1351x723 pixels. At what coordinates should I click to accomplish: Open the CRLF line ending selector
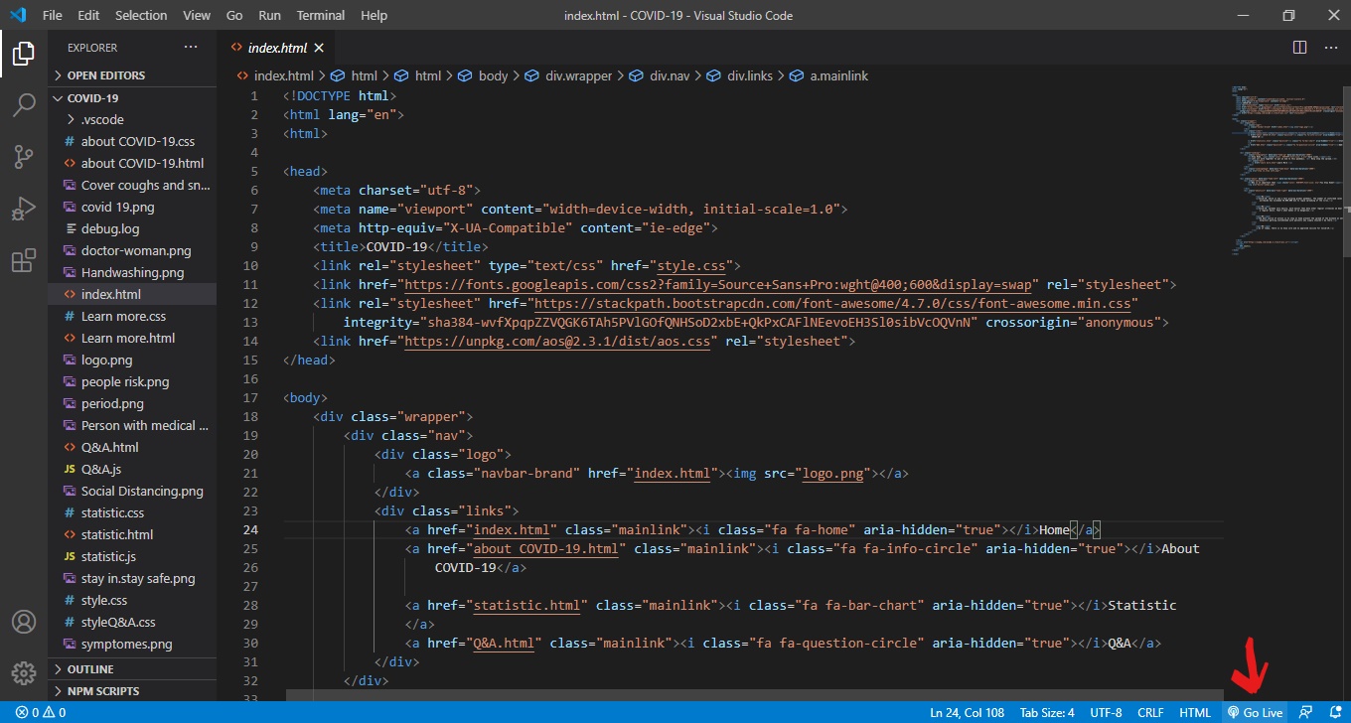pyautogui.click(x=1149, y=712)
